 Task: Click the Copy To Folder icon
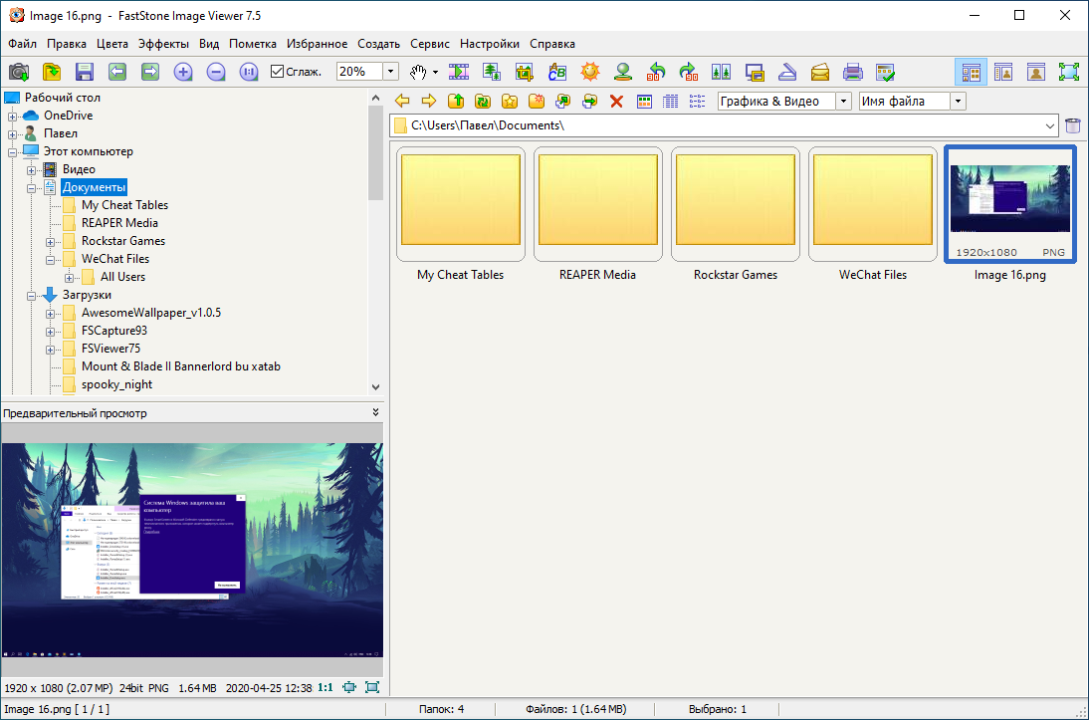click(562, 102)
